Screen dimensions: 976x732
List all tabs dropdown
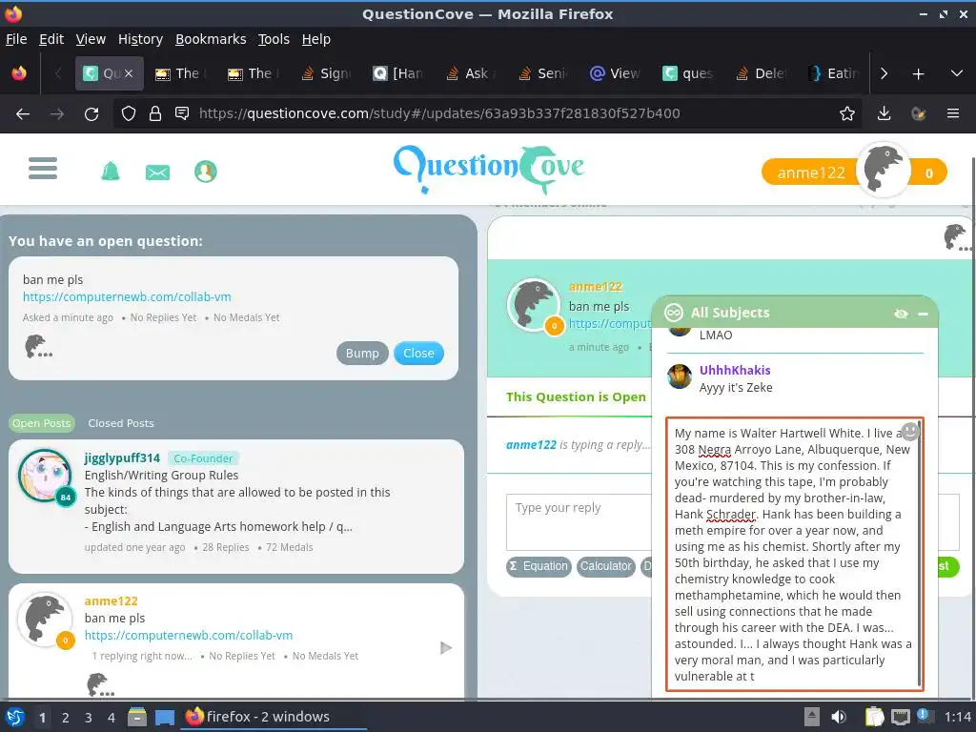tap(957, 73)
